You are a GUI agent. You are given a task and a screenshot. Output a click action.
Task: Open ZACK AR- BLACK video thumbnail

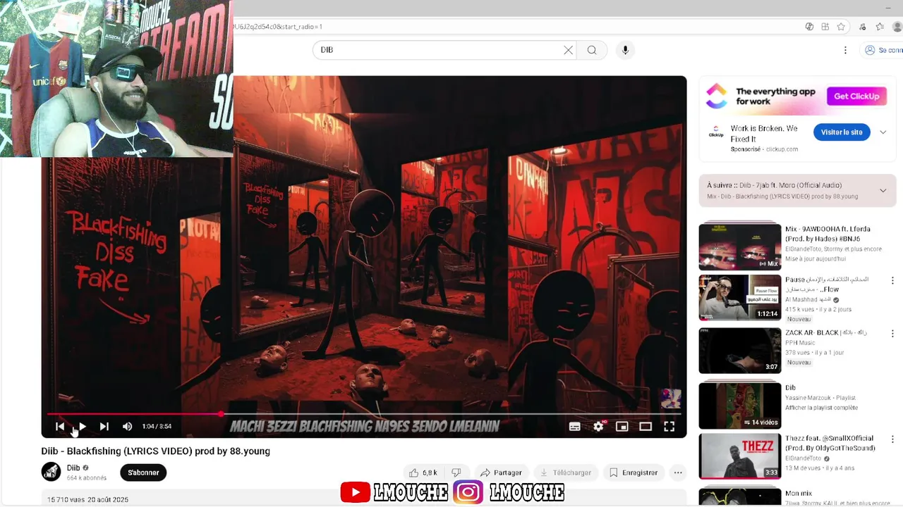(740, 351)
